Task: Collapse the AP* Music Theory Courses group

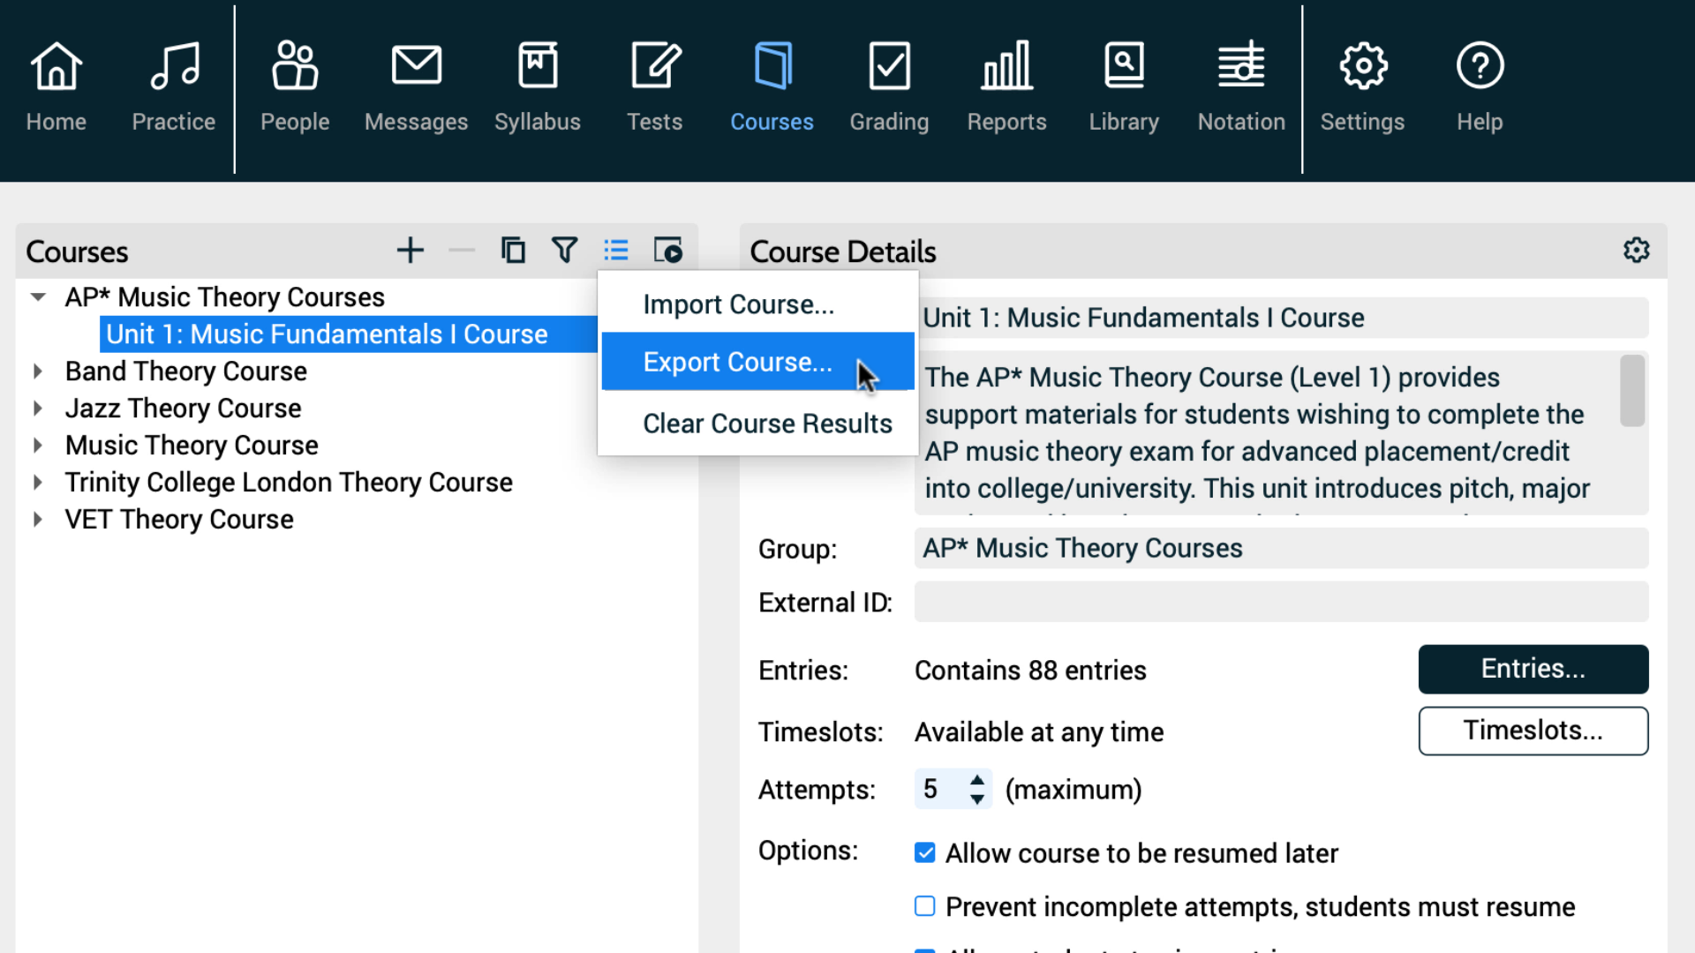Action: point(38,297)
